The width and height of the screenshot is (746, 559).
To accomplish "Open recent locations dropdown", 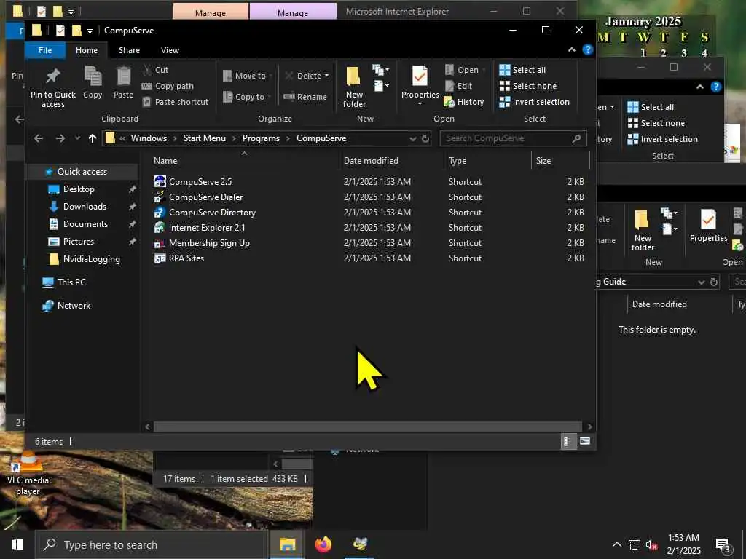I will tap(77, 138).
